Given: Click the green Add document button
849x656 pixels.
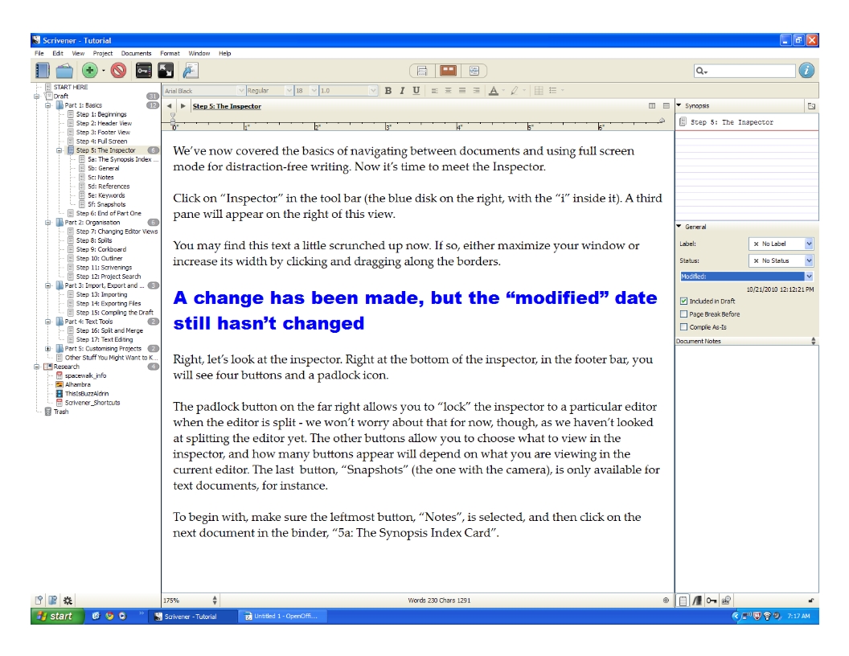Looking at the screenshot, I should coord(90,71).
